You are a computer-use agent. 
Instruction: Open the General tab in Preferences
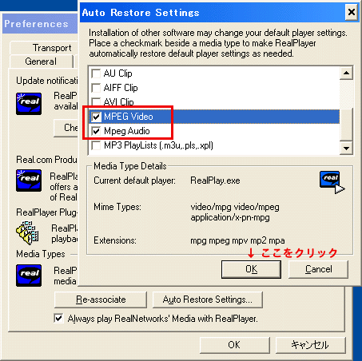[x=41, y=61]
